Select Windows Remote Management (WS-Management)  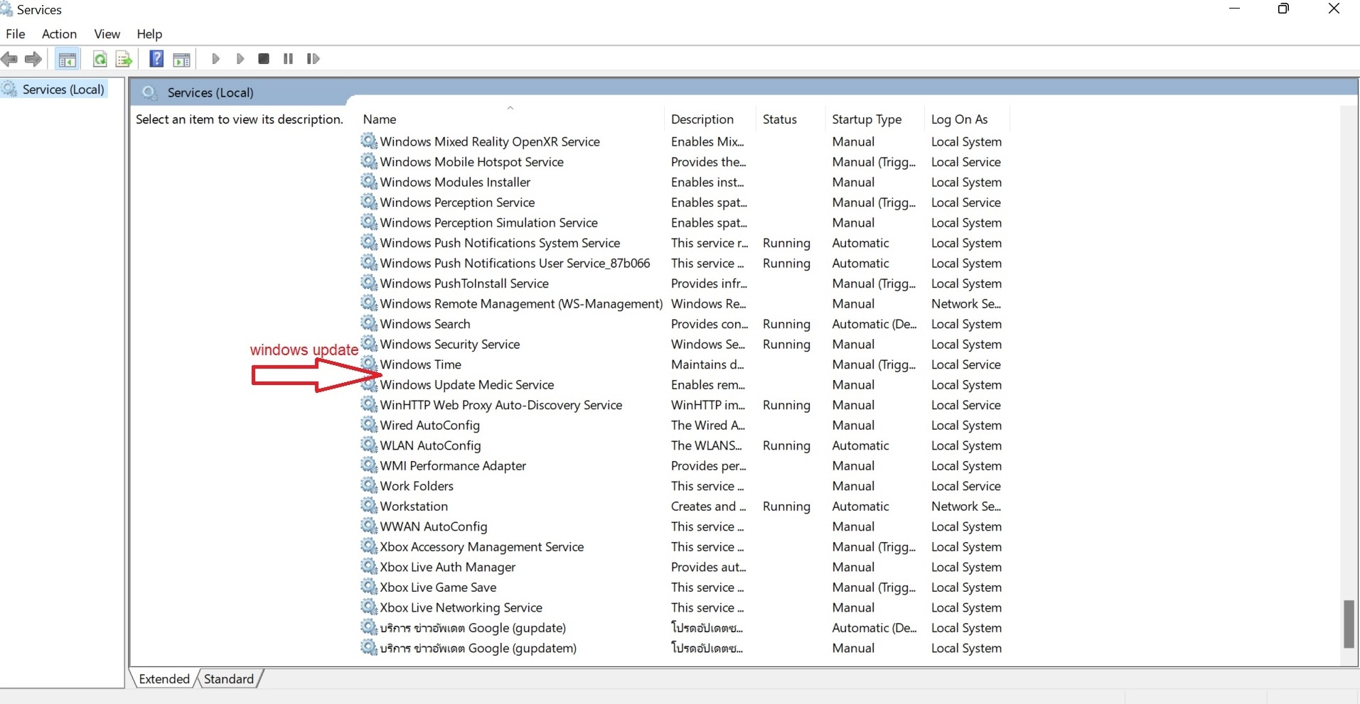521,303
